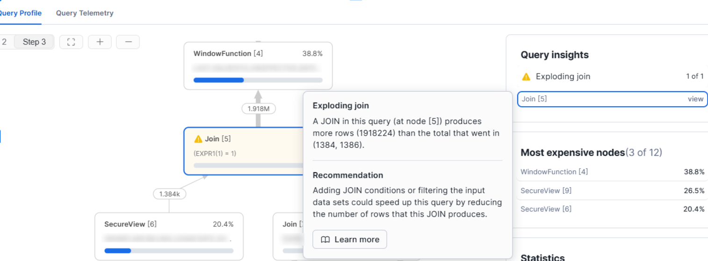Click the SecureView [6] graph node
Image resolution: width=708 pixels, height=261 pixels.
coord(169,235)
